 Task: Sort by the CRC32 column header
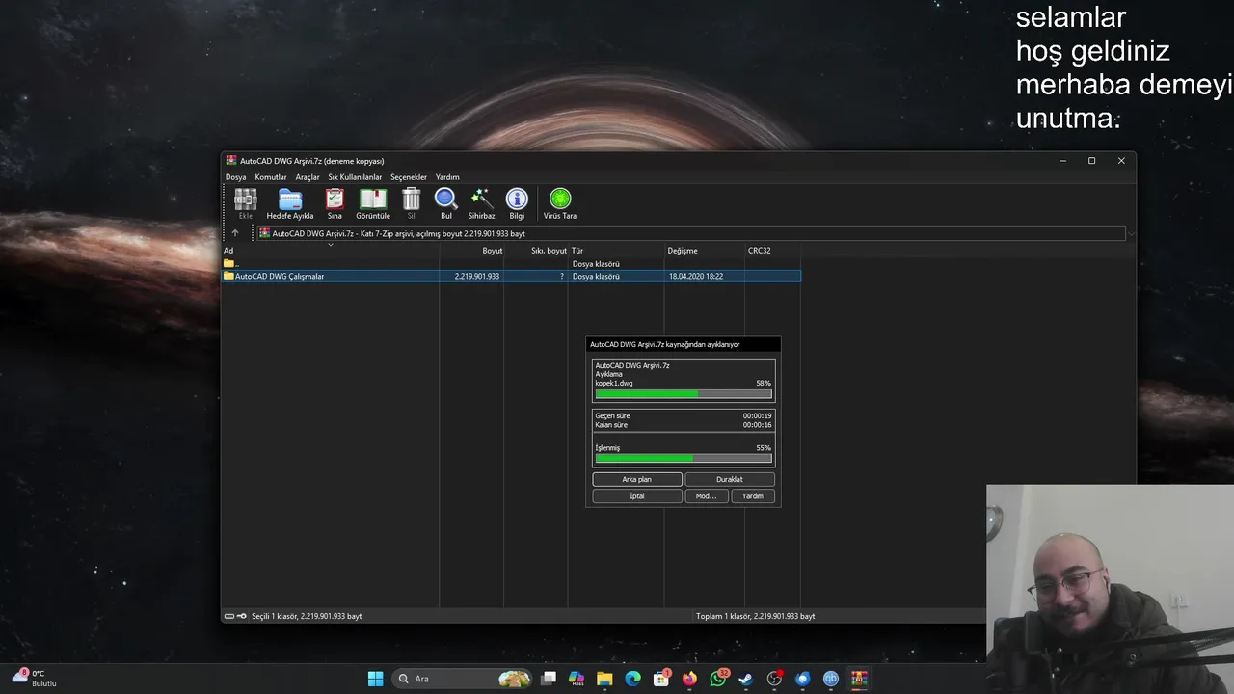(772, 251)
